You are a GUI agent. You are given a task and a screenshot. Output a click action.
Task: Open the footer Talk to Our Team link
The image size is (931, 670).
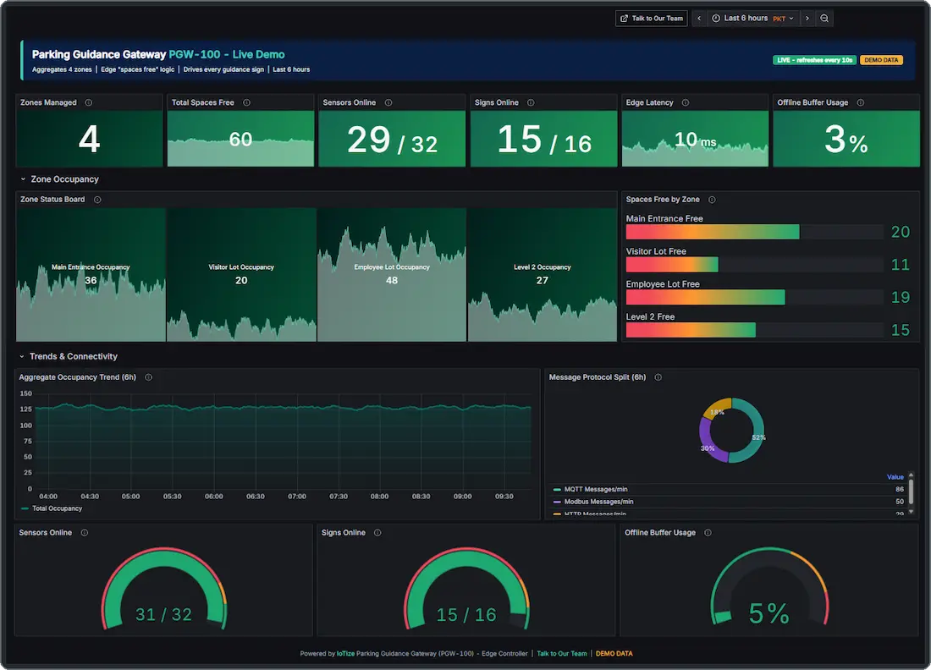pyautogui.click(x=562, y=654)
